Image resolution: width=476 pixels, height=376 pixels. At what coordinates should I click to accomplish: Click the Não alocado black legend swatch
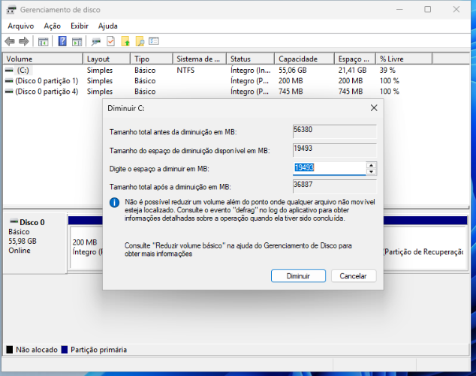tap(10, 350)
